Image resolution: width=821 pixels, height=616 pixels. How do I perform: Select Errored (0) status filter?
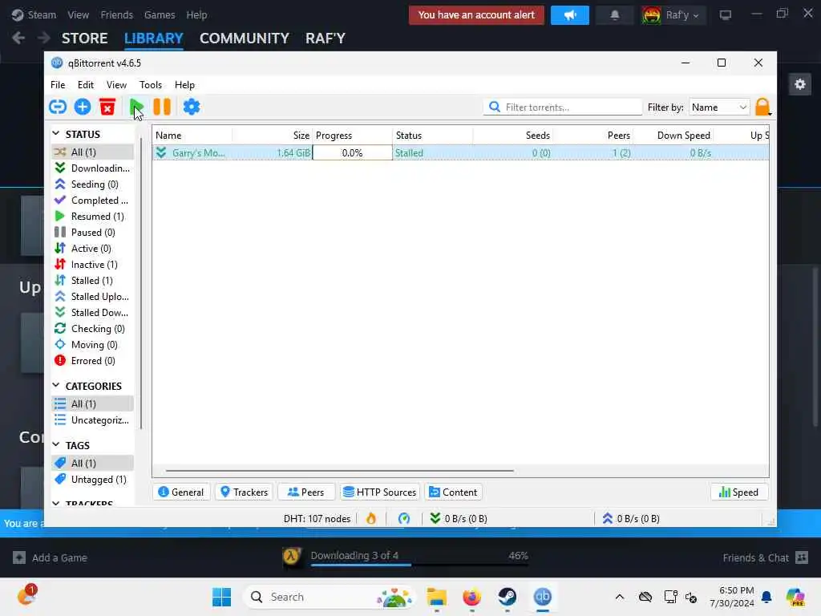93,361
